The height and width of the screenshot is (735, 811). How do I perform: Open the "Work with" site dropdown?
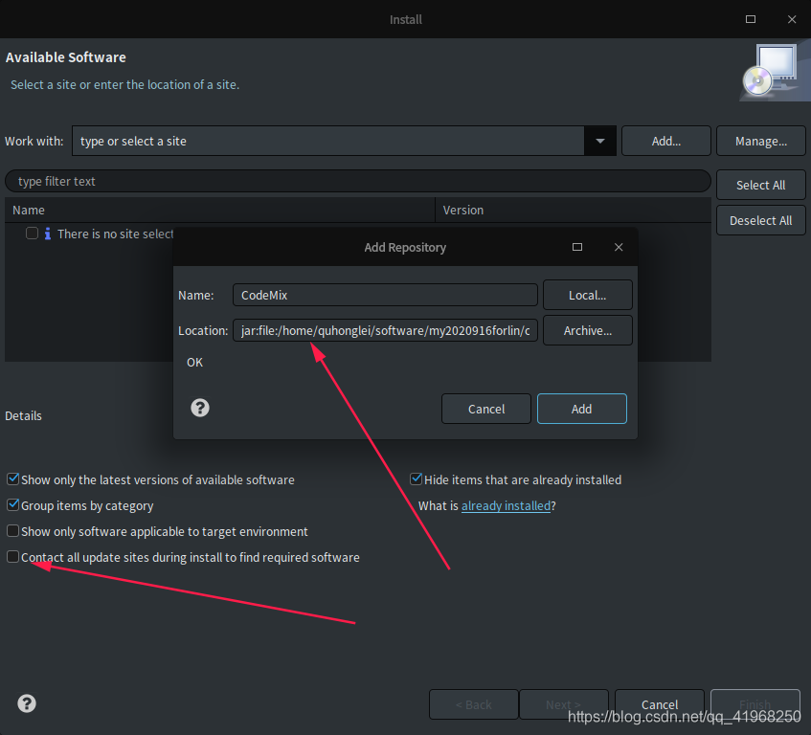tap(600, 141)
